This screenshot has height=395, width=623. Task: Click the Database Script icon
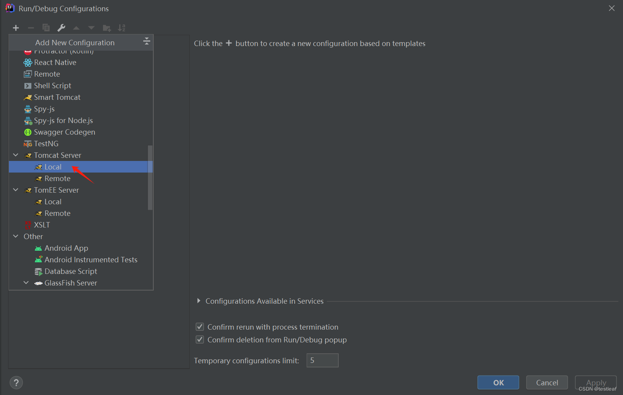(x=38, y=272)
